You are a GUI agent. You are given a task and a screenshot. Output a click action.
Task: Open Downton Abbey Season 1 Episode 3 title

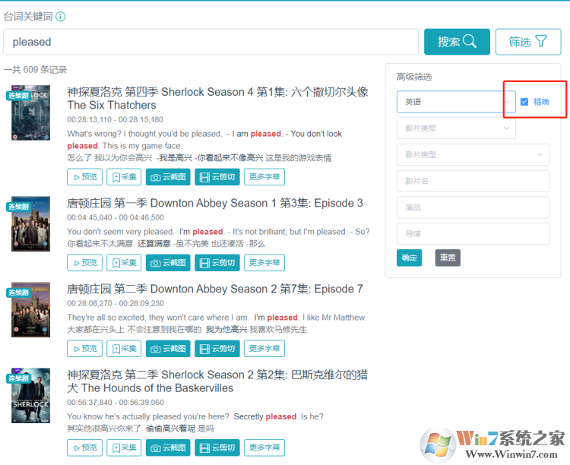point(215,203)
